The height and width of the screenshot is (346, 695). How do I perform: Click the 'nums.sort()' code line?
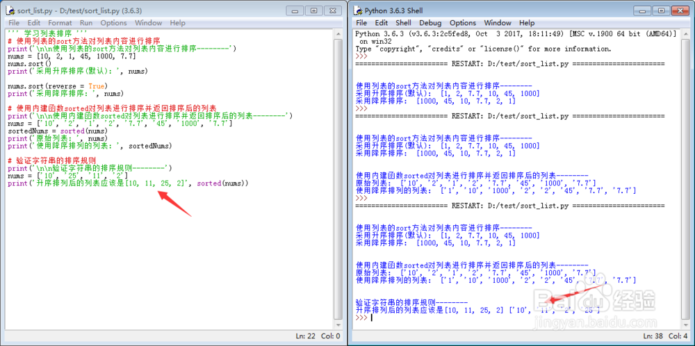30,64
